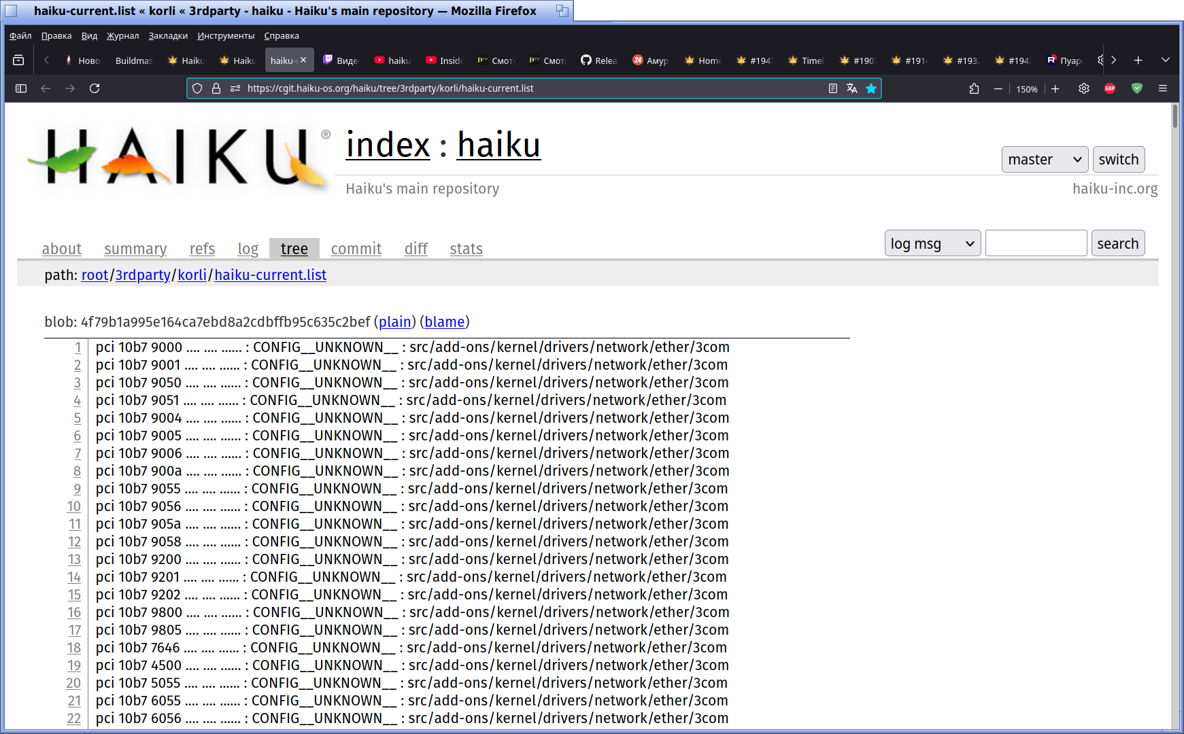This screenshot has height=734, width=1184.
Task: Reload the current page
Action: [95, 88]
